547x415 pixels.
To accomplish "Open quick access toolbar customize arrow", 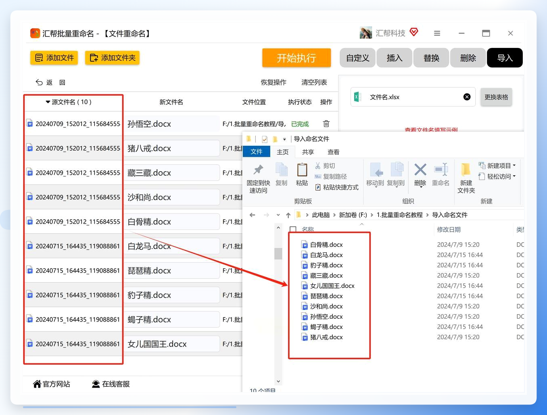I will [x=284, y=139].
